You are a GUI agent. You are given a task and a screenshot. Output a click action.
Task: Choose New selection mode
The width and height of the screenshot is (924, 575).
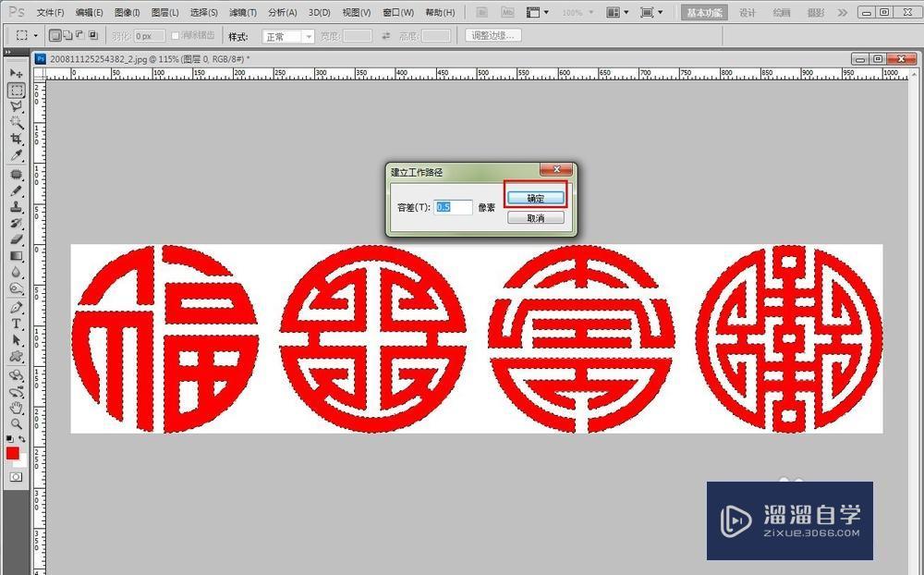pos(55,36)
